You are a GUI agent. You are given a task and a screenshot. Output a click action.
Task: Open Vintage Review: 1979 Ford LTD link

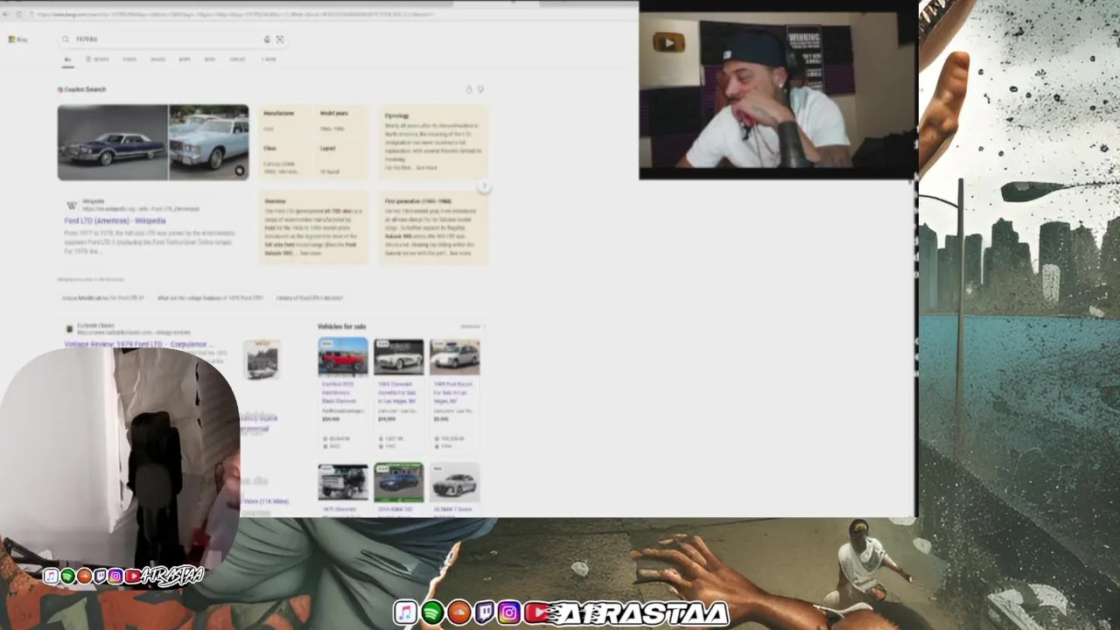(138, 345)
